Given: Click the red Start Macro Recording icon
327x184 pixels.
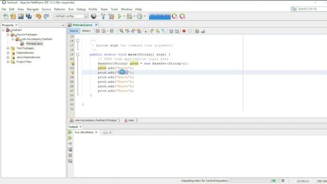Looking at the screenshot, I should point(184,31).
